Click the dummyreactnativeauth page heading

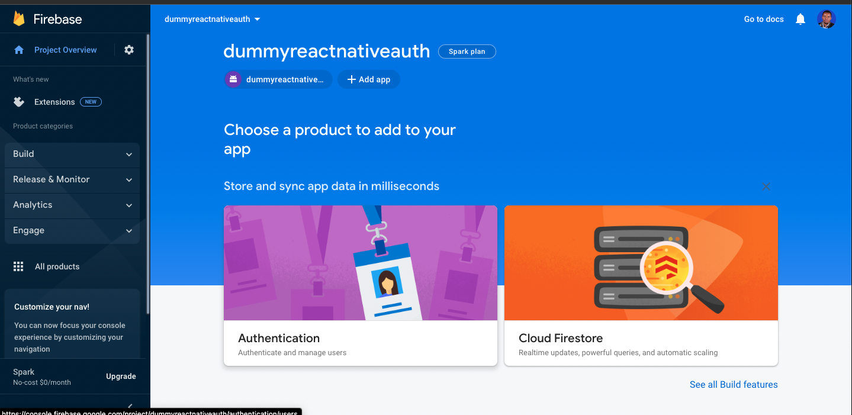point(327,51)
